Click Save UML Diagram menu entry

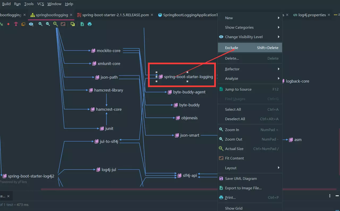(x=250, y=179)
